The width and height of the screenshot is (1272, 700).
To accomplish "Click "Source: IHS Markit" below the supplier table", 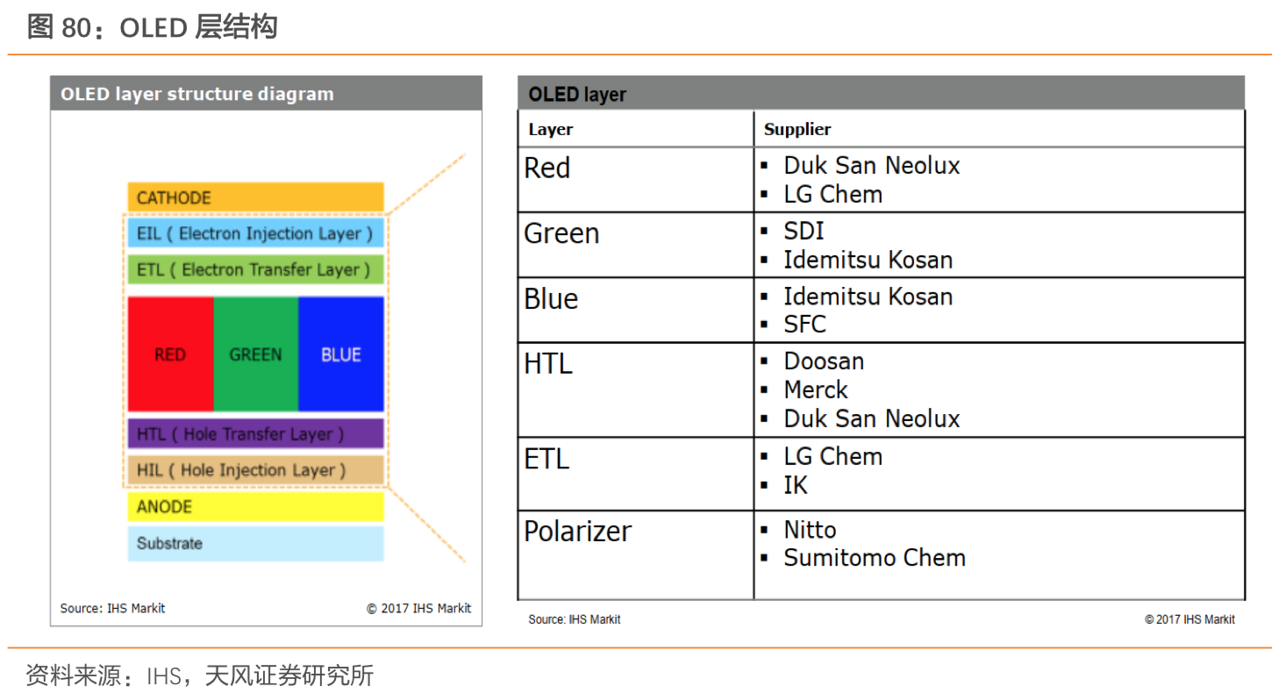I will 575,619.
